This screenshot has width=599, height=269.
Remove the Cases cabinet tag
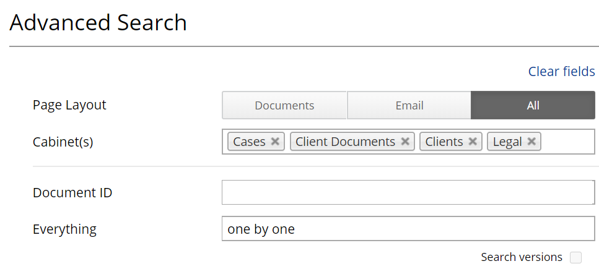coord(275,142)
